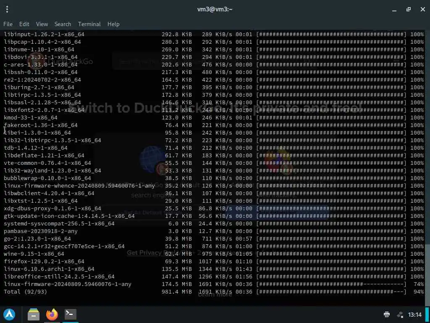Click the lib32-wayland-1.23.0-1-x86_64 line

pos(214,171)
